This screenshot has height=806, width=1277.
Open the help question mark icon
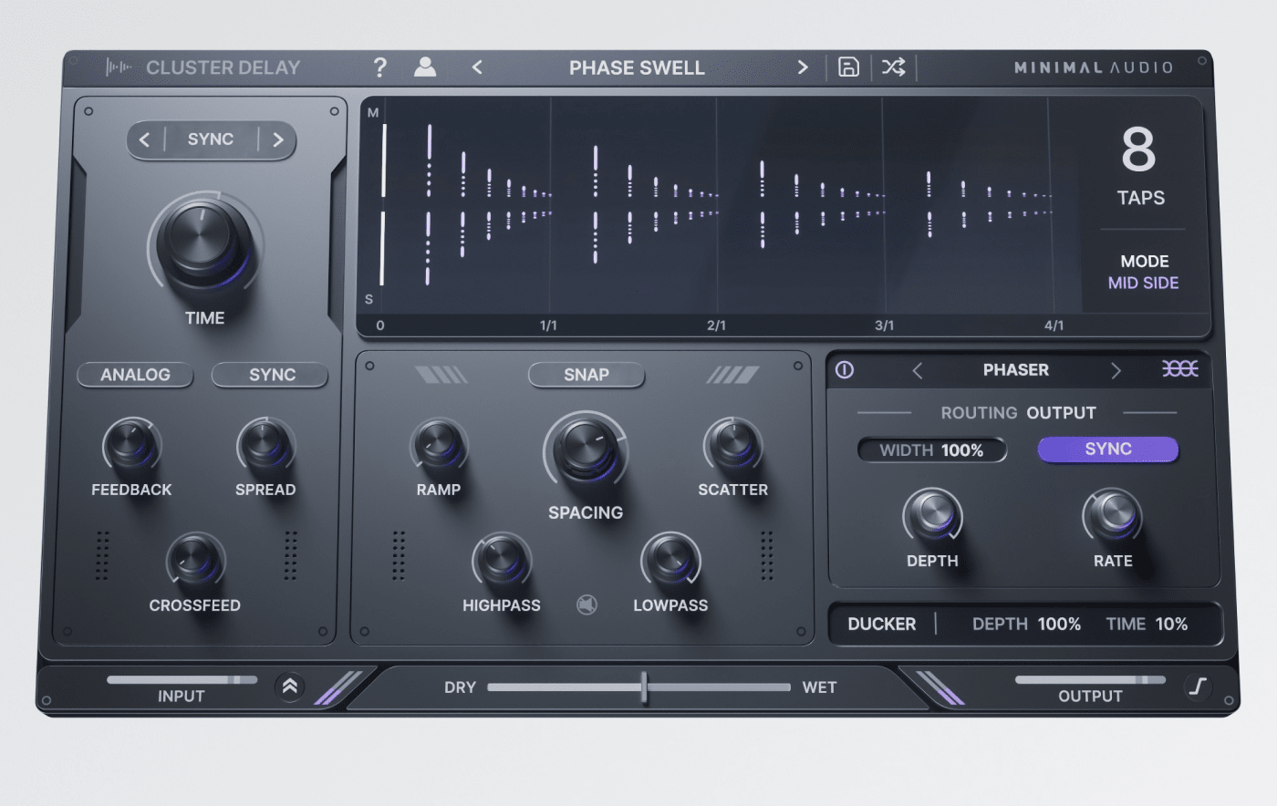point(379,67)
